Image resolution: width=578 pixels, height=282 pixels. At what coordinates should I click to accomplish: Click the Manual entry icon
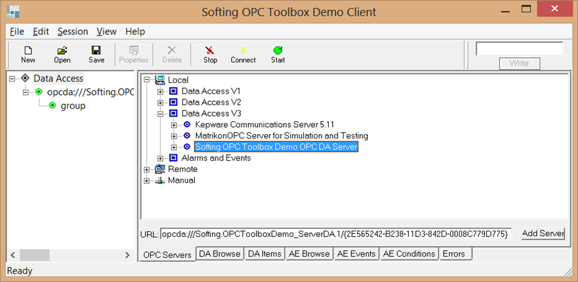[x=160, y=180]
